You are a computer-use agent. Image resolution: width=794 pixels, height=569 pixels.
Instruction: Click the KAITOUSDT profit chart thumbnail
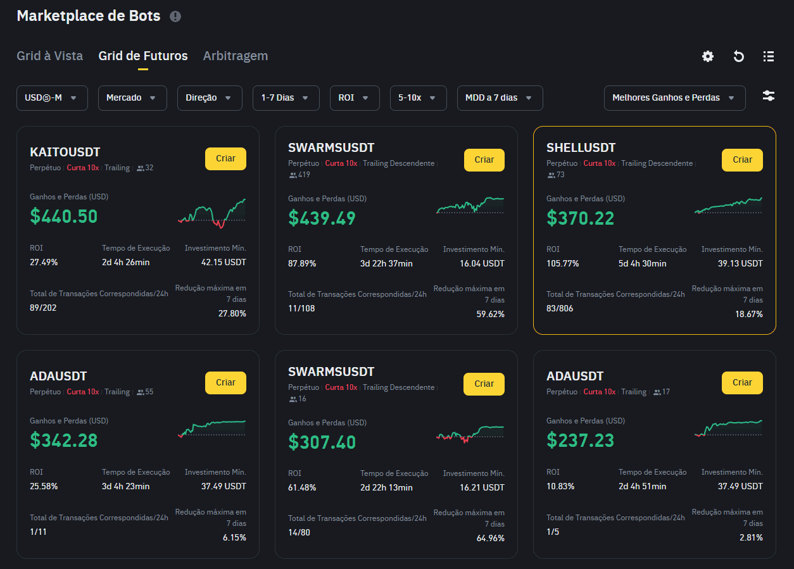(212, 214)
